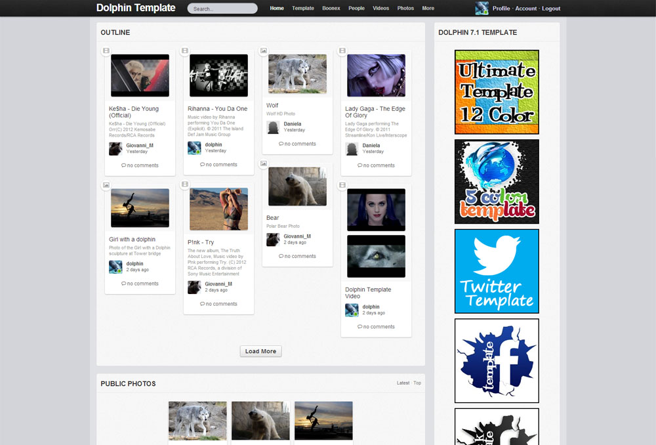Open the Rihanna - You Da One video thumbnail

tap(219, 75)
